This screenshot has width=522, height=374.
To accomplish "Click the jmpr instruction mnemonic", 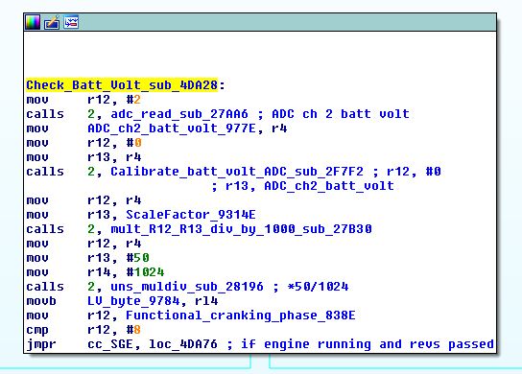I will (x=41, y=344).
